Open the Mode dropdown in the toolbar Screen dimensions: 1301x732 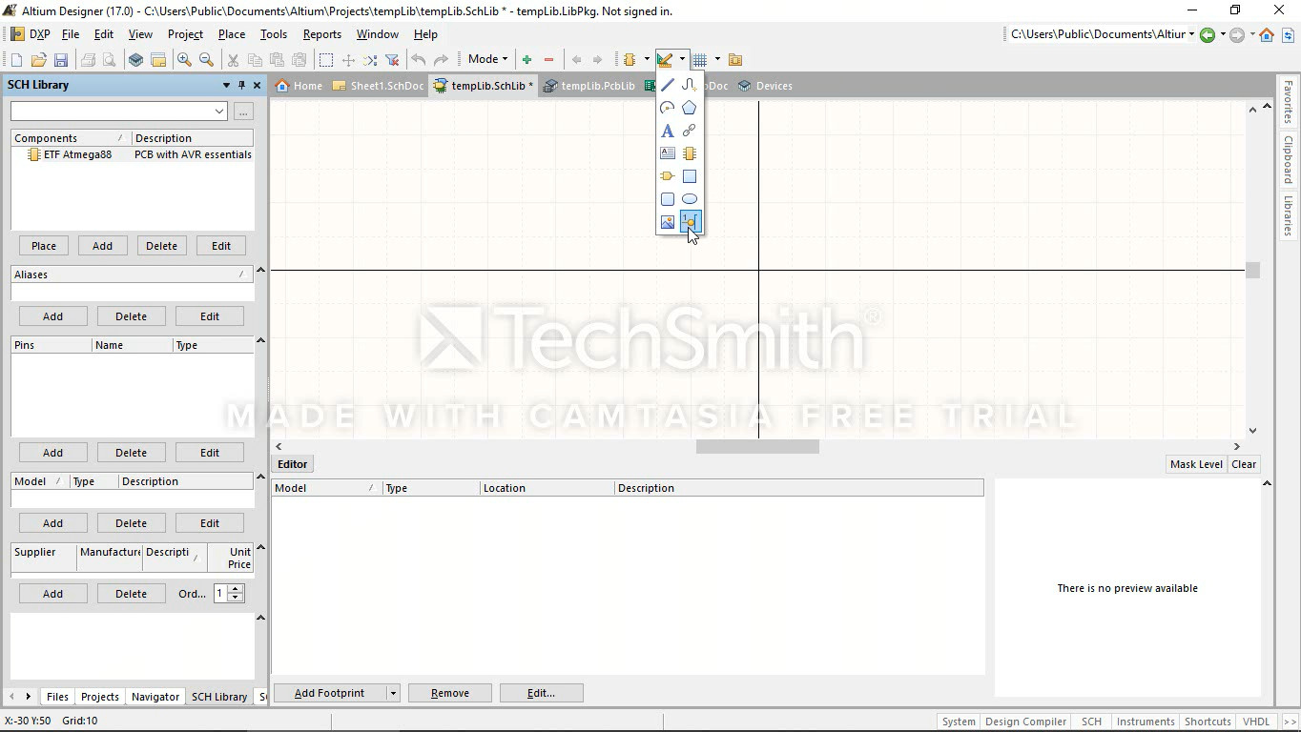pos(488,59)
